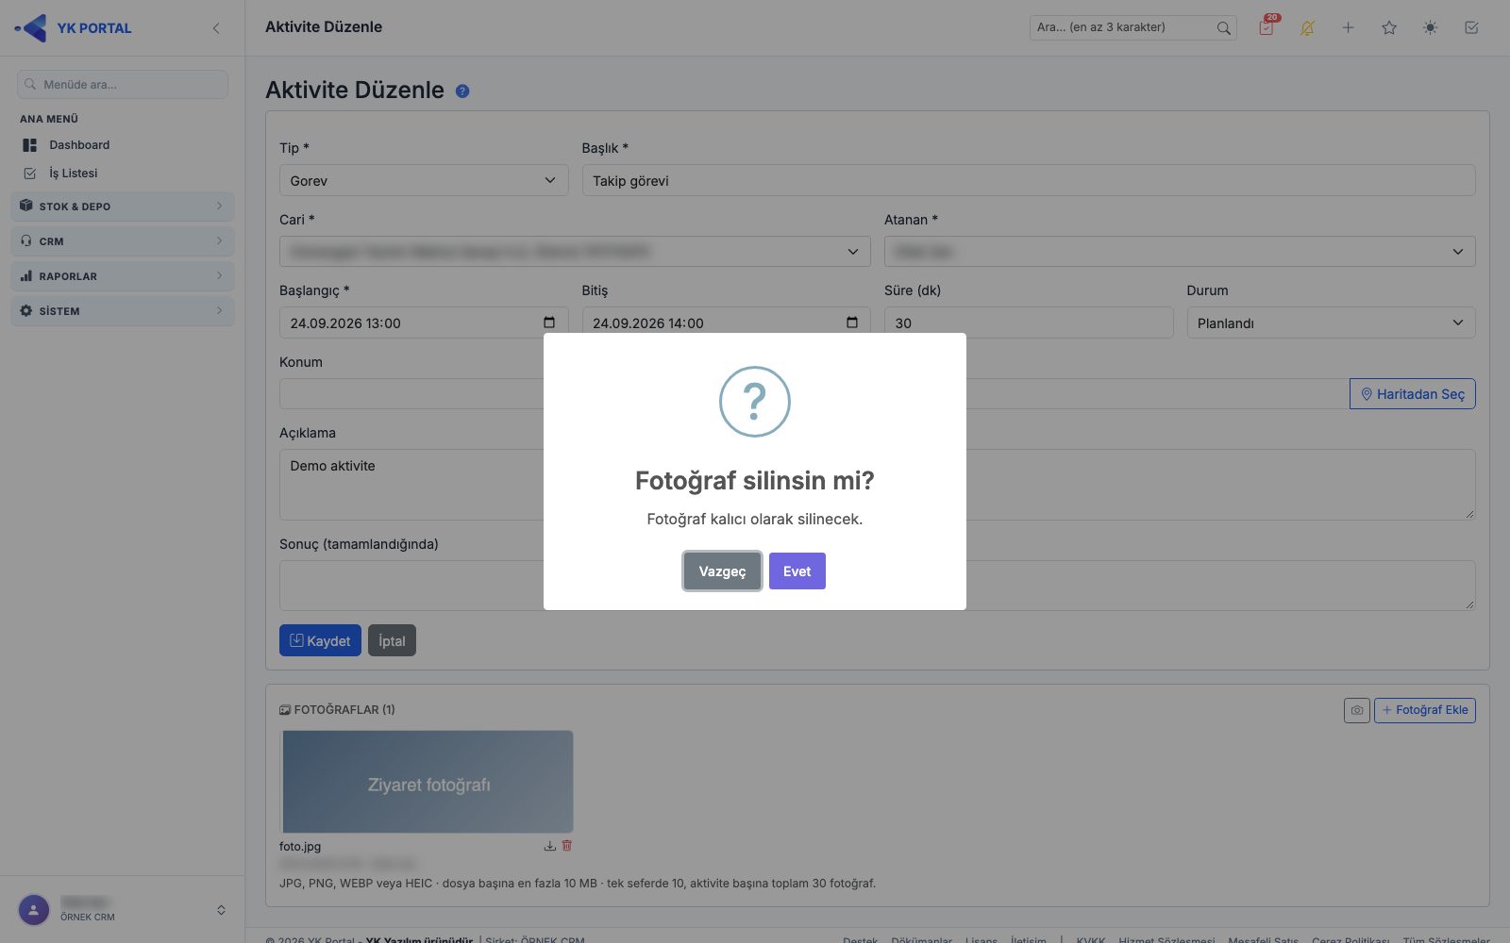
Task: Click the Haritadan Seç button
Action: (x=1413, y=394)
